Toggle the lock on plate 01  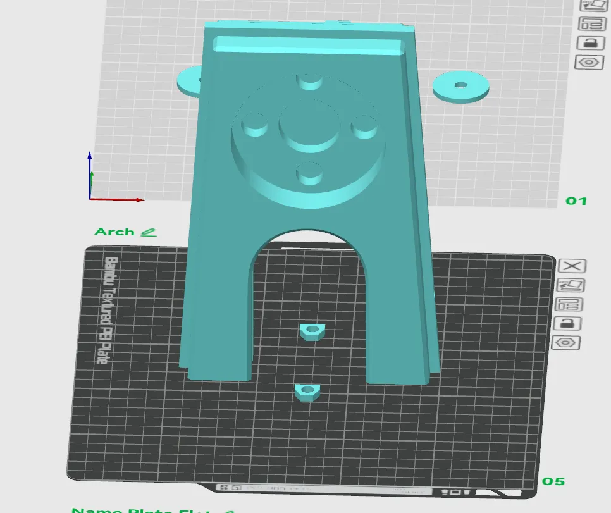coord(590,43)
